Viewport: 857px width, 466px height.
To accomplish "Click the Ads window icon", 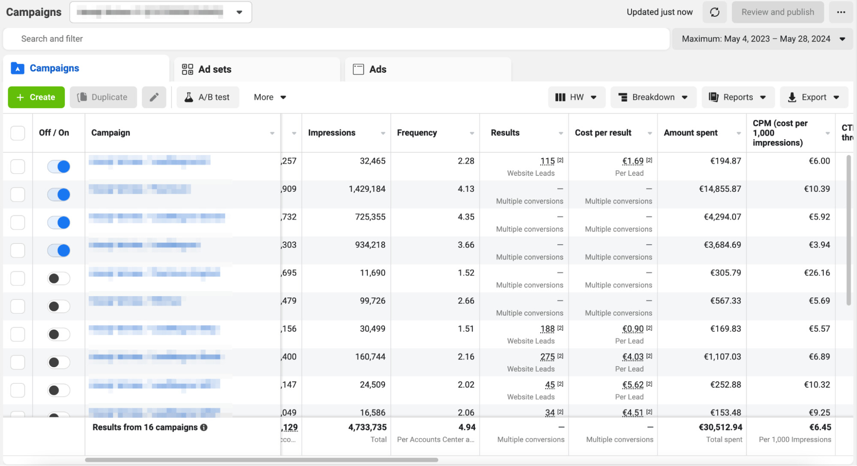I will pos(358,69).
